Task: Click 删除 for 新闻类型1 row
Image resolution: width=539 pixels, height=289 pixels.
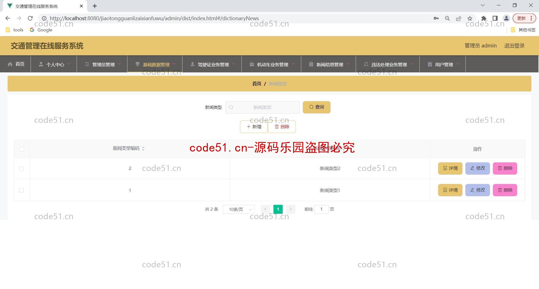Action: point(505,190)
